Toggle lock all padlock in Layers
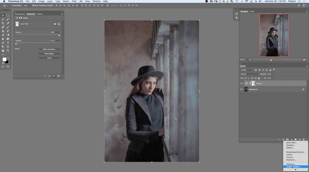The image size is (309, 172). click(x=259, y=78)
